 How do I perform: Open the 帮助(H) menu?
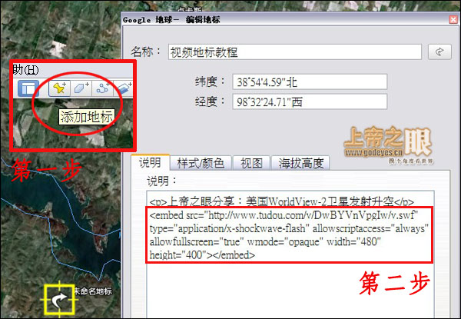25,70
